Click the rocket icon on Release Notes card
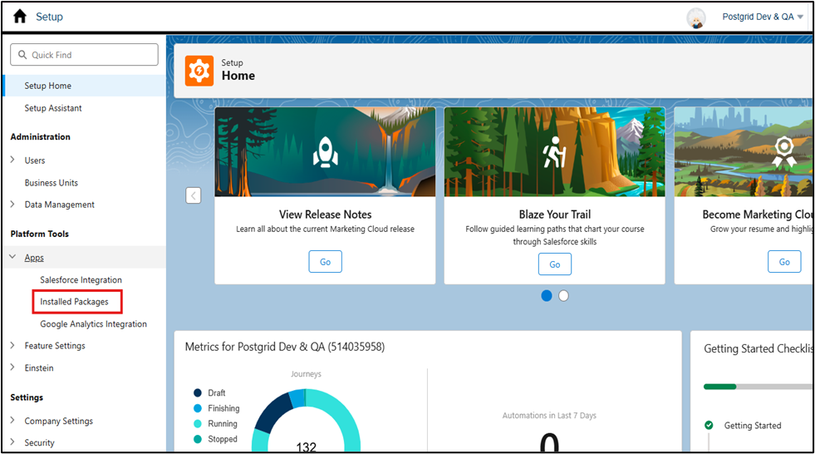Screen dimensions: 815x454 (326, 152)
